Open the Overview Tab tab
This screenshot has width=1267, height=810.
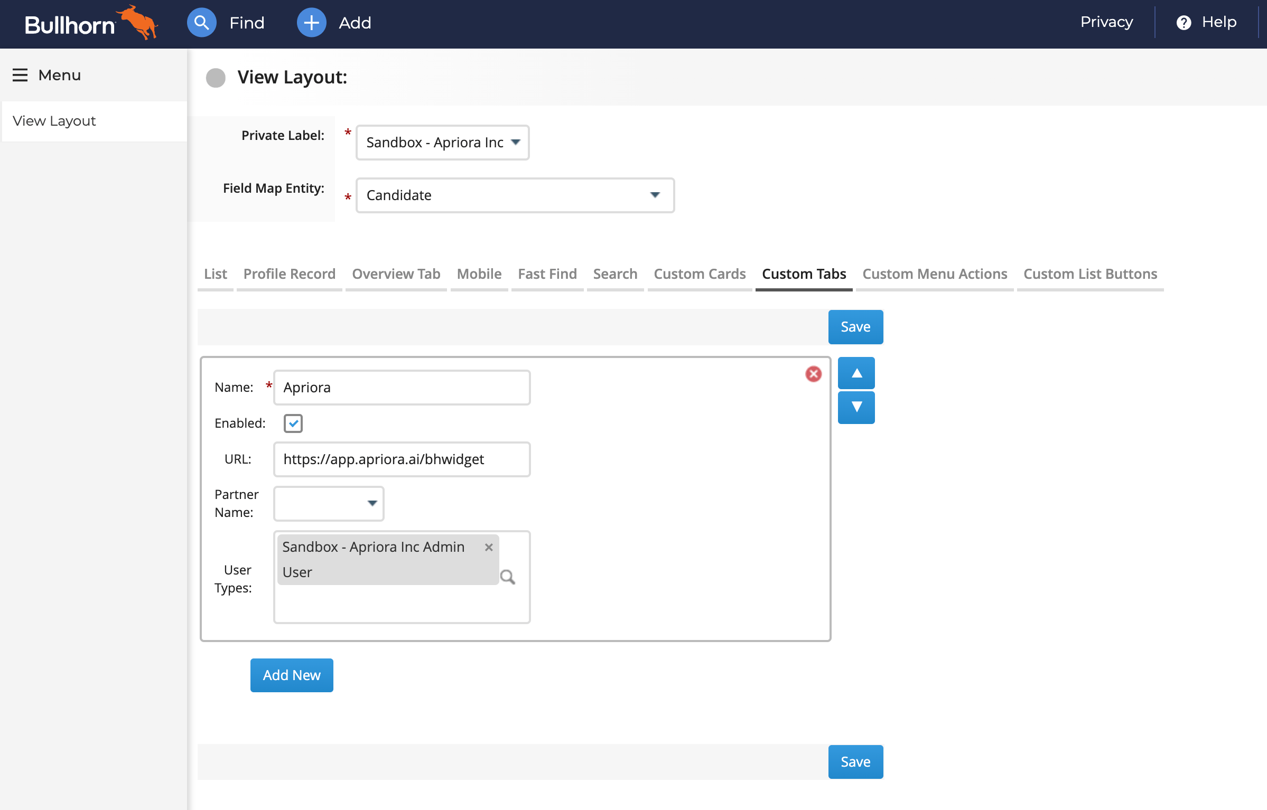[396, 274]
